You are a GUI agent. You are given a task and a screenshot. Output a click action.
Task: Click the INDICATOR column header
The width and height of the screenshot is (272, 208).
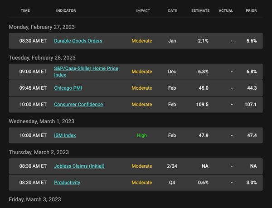coord(66,10)
